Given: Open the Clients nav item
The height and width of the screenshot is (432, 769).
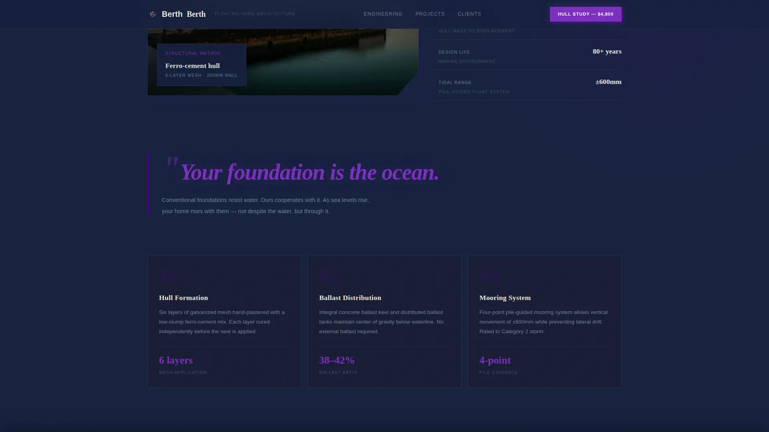Looking at the screenshot, I should [x=469, y=14].
